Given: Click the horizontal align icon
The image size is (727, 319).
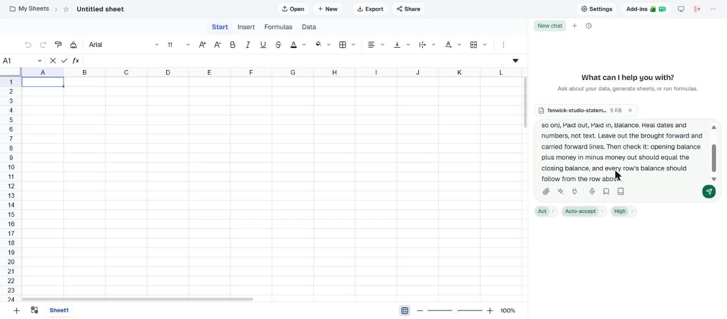Looking at the screenshot, I should coord(372,45).
